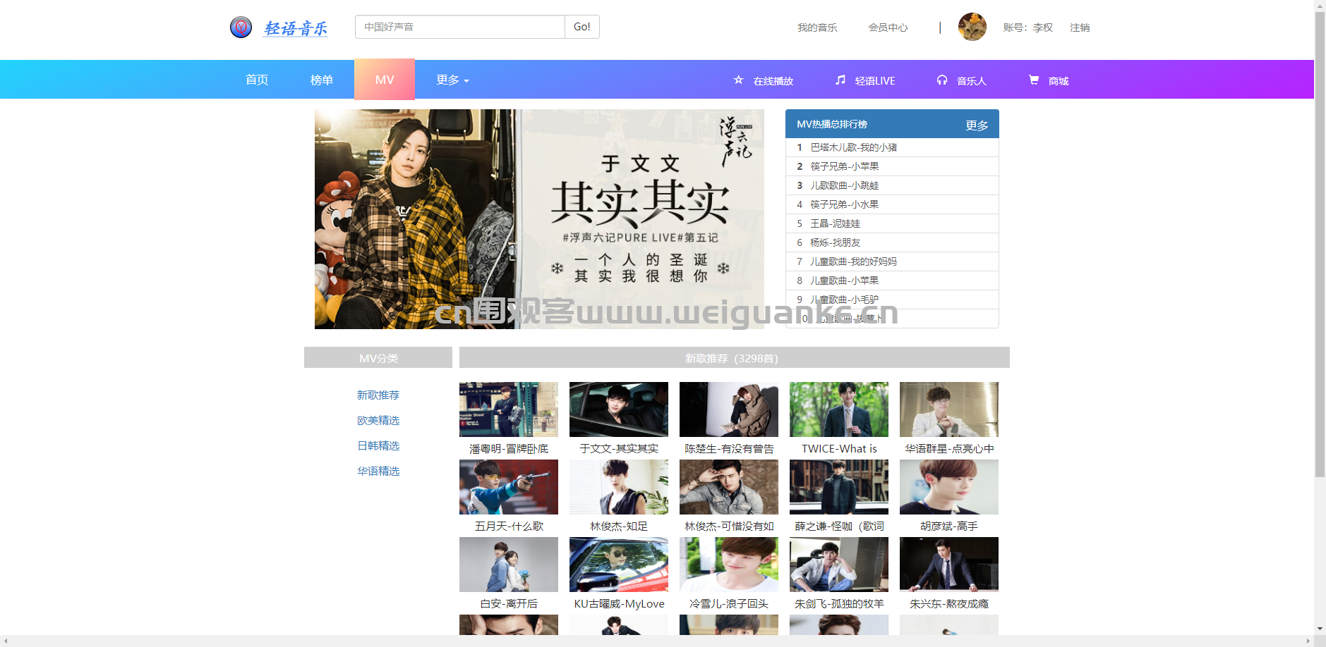The image size is (1326, 647).
Task: Visit the 商城 store link
Action: tap(1058, 81)
